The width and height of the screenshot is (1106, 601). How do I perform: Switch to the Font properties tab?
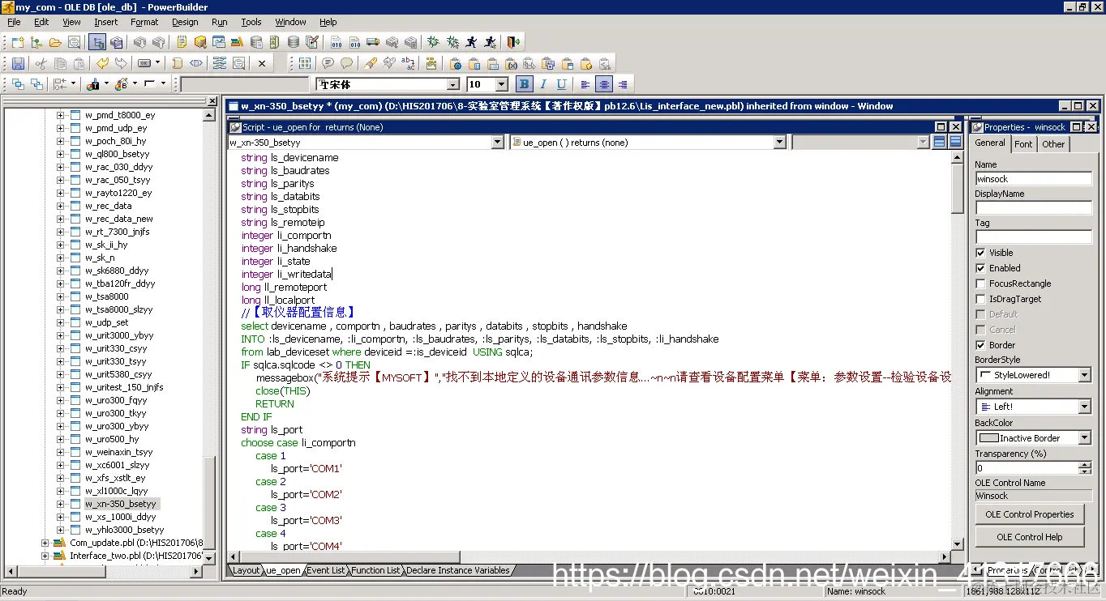point(1023,144)
